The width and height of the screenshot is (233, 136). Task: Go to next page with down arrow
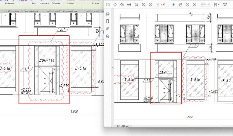coord(150,5)
